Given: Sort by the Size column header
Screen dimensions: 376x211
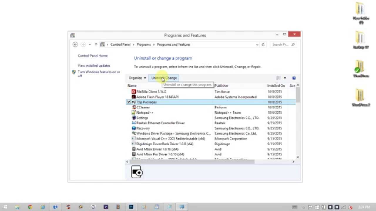Looking at the screenshot, I should (292, 86).
